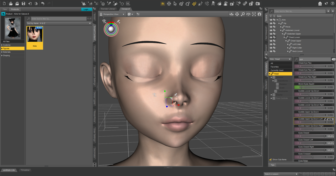Pick the arrow Node Selection tool
Image resolution: width=336 pixels, height=176 pixels.
[x=175, y=4]
